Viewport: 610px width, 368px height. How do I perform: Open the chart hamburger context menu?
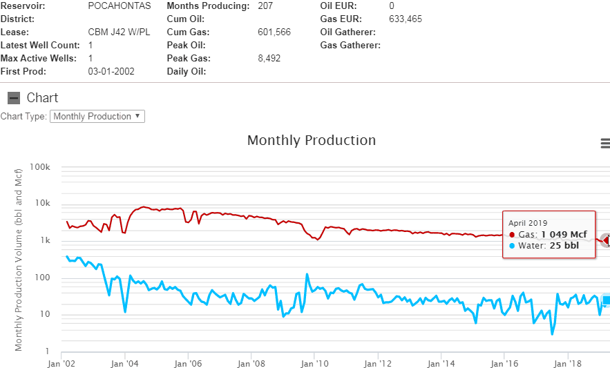[x=605, y=144]
